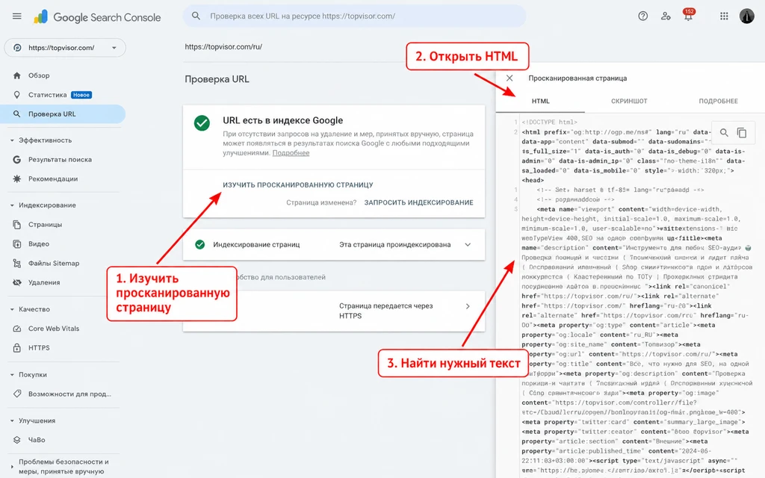Click the Статистика lightbulb icon
The width and height of the screenshot is (765, 478).
click(17, 95)
